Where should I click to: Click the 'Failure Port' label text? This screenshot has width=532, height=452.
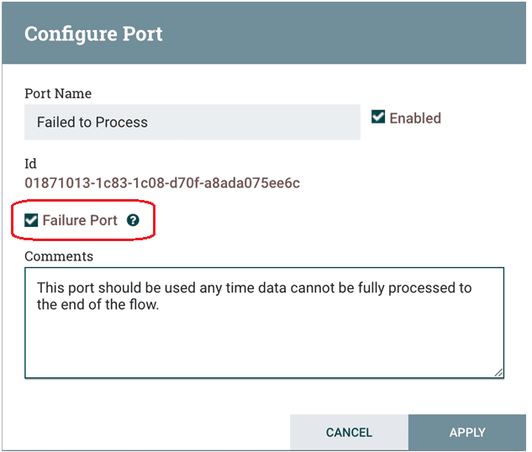point(80,220)
